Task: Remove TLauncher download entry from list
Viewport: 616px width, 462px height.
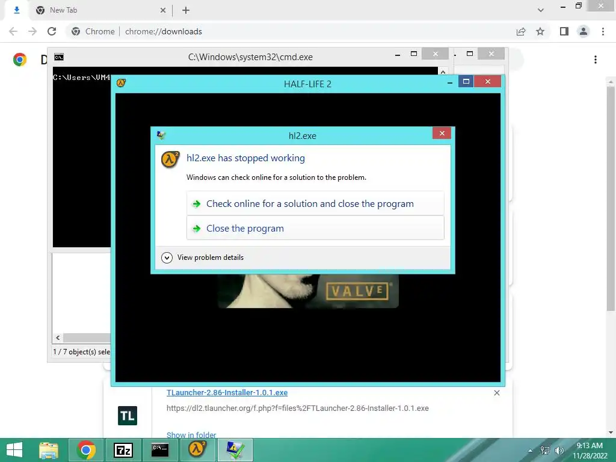Action: coord(496,393)
